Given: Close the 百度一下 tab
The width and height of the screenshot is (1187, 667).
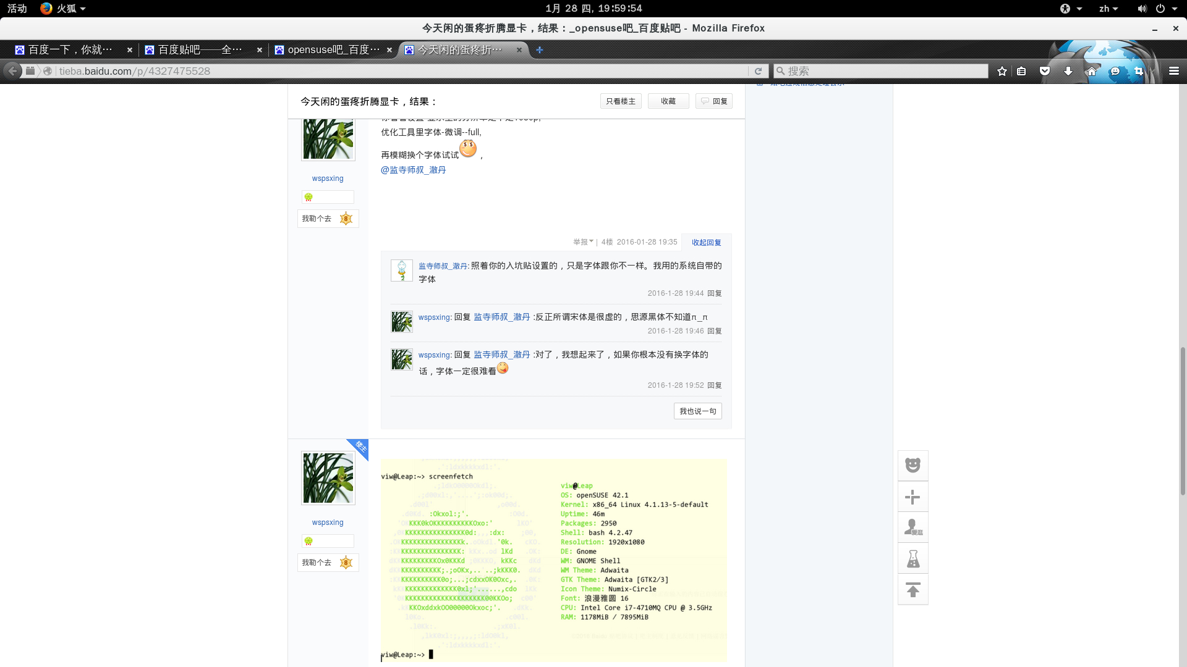Looking at the screenshot, I should (129, 50).
